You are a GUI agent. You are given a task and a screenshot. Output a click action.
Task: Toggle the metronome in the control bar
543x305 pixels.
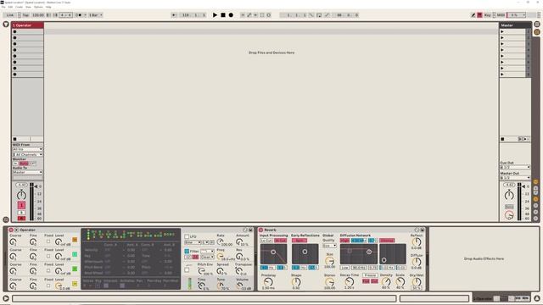pyautogui.click(x=80, y=15)
